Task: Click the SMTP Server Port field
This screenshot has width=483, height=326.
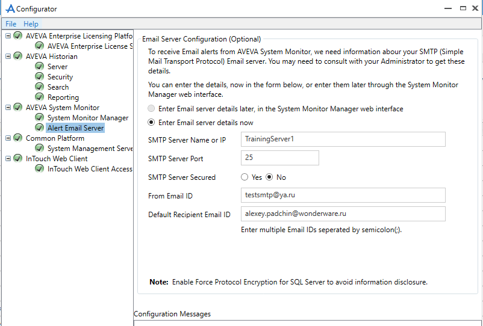Action: coord(279,158)
